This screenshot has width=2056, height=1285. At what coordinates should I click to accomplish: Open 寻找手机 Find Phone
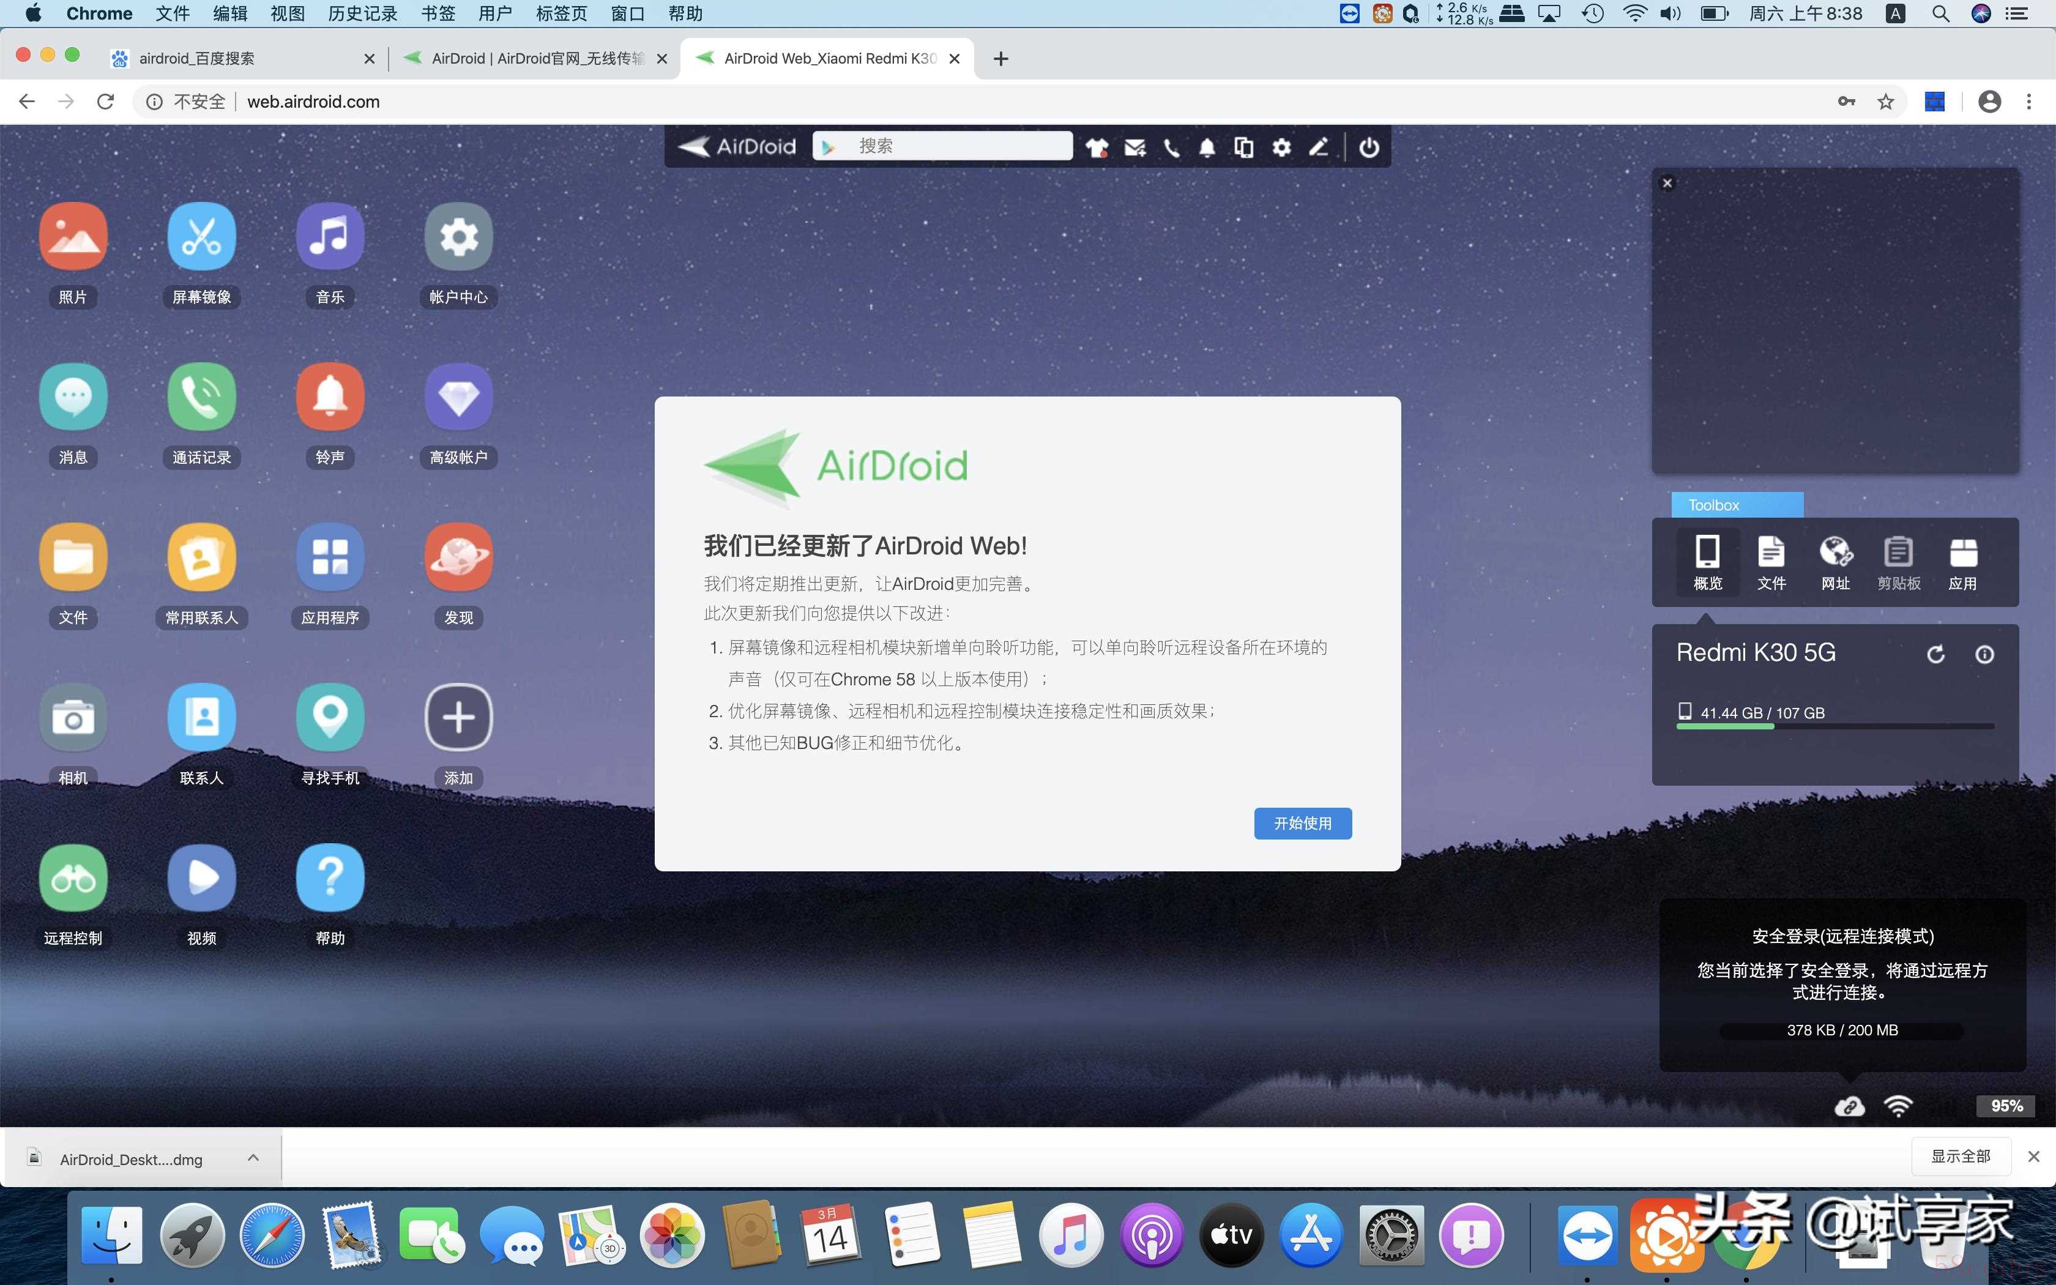330,717
